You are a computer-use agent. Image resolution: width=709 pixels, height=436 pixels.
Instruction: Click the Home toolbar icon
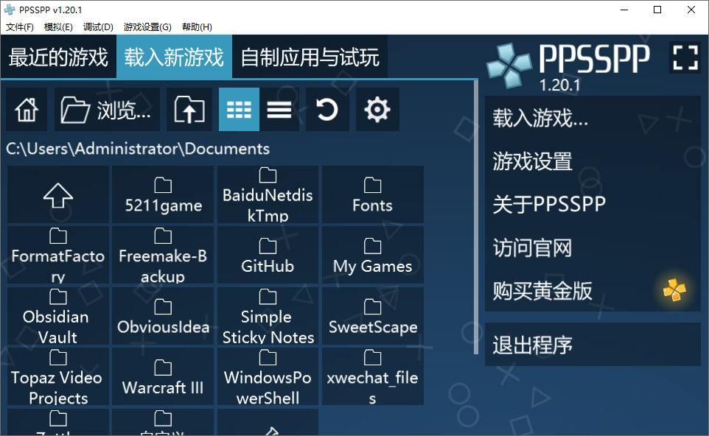tap(26, 109)
